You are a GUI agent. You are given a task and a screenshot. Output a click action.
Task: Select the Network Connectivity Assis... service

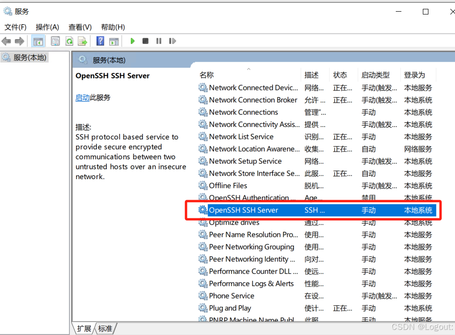pyautogui.click(x=317, y=124)
